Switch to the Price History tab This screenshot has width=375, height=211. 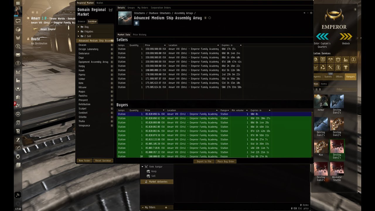point(139,35)
